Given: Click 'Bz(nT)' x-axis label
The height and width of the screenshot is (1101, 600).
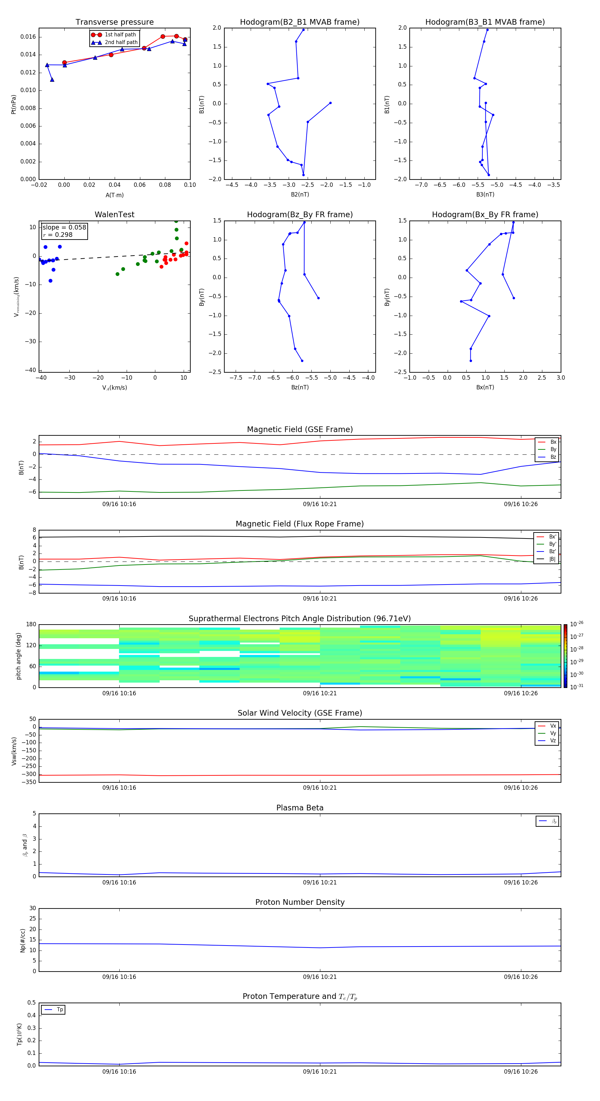Looking at the screenshot, I should tap(300, 387).
